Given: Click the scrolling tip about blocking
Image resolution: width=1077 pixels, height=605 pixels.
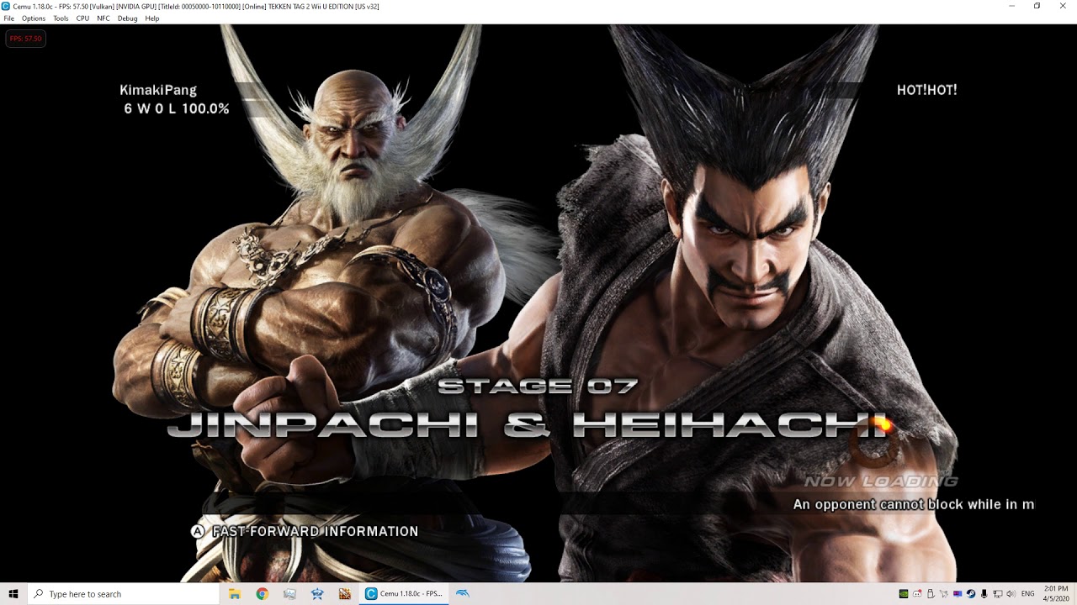Looking at the screenshot, I should 914,504.
